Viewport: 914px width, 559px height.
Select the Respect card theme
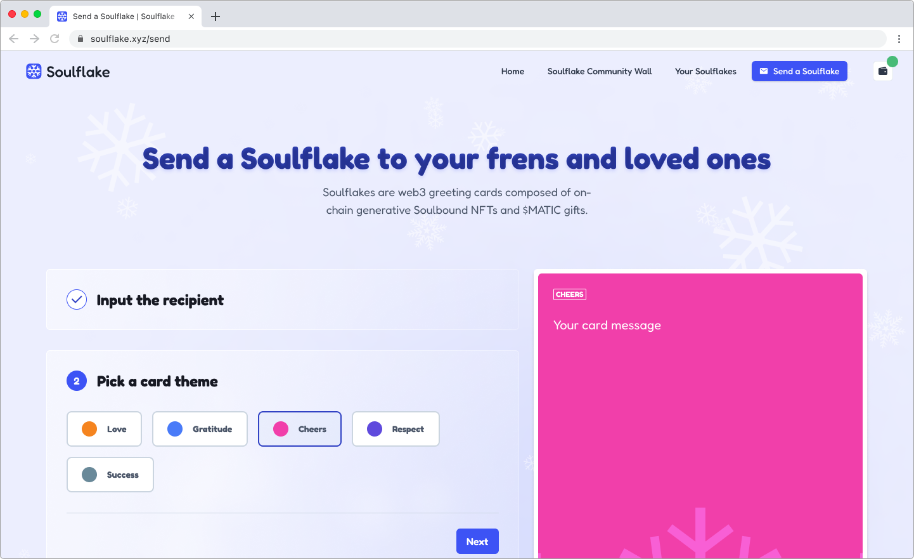396,429
